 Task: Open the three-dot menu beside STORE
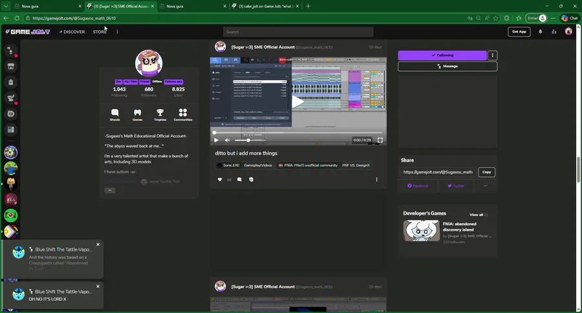[x=117, y=32]
